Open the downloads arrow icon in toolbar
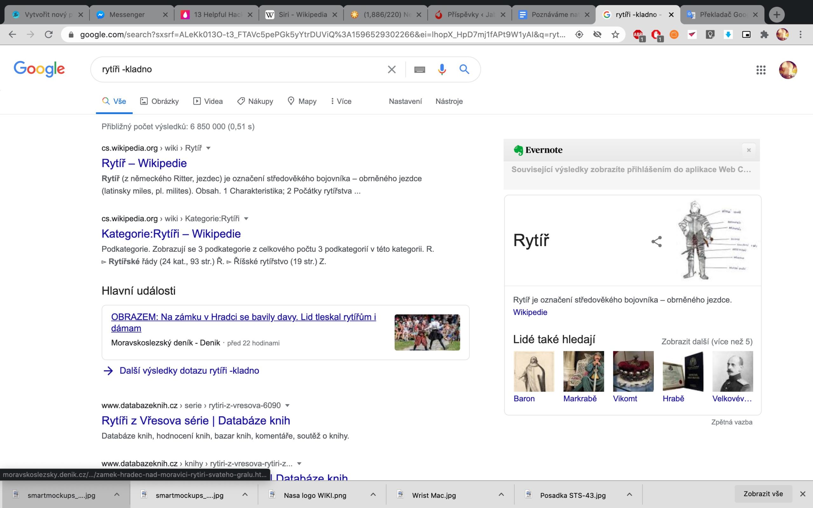The image size is (813, 508). tap(728, 34)
